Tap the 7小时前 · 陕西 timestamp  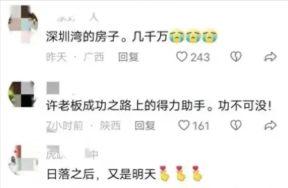(83, 126)
